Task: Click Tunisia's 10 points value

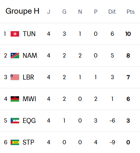Action: [128, 34]
